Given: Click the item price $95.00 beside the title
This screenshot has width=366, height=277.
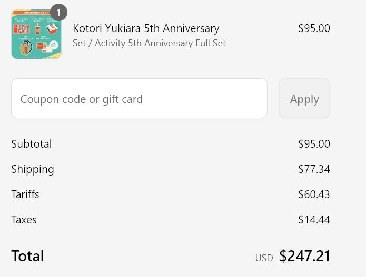Looking at the screenshot, I should point(314,28).
